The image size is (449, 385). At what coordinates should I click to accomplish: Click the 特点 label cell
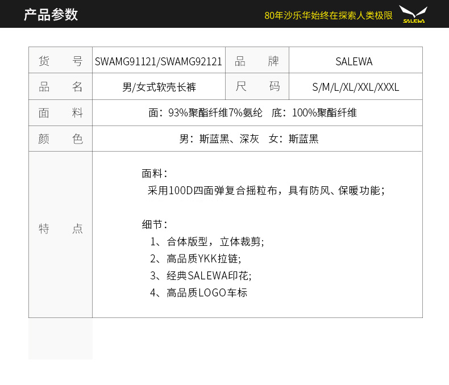point(60,235)
